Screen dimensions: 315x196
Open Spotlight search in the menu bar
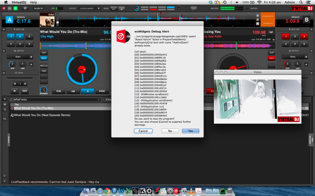[301, 2]
